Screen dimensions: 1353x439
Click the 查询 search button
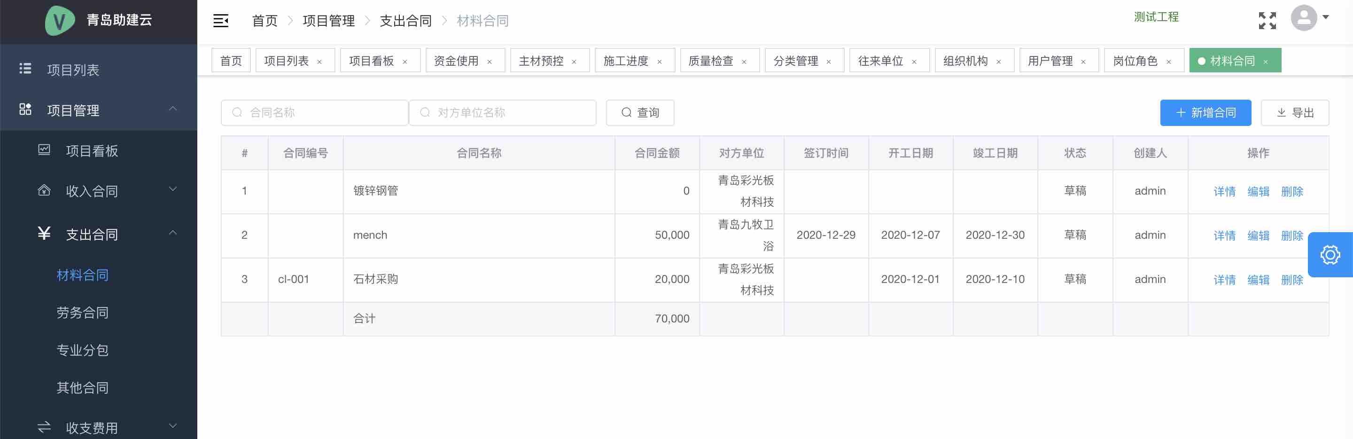point(640,112)
